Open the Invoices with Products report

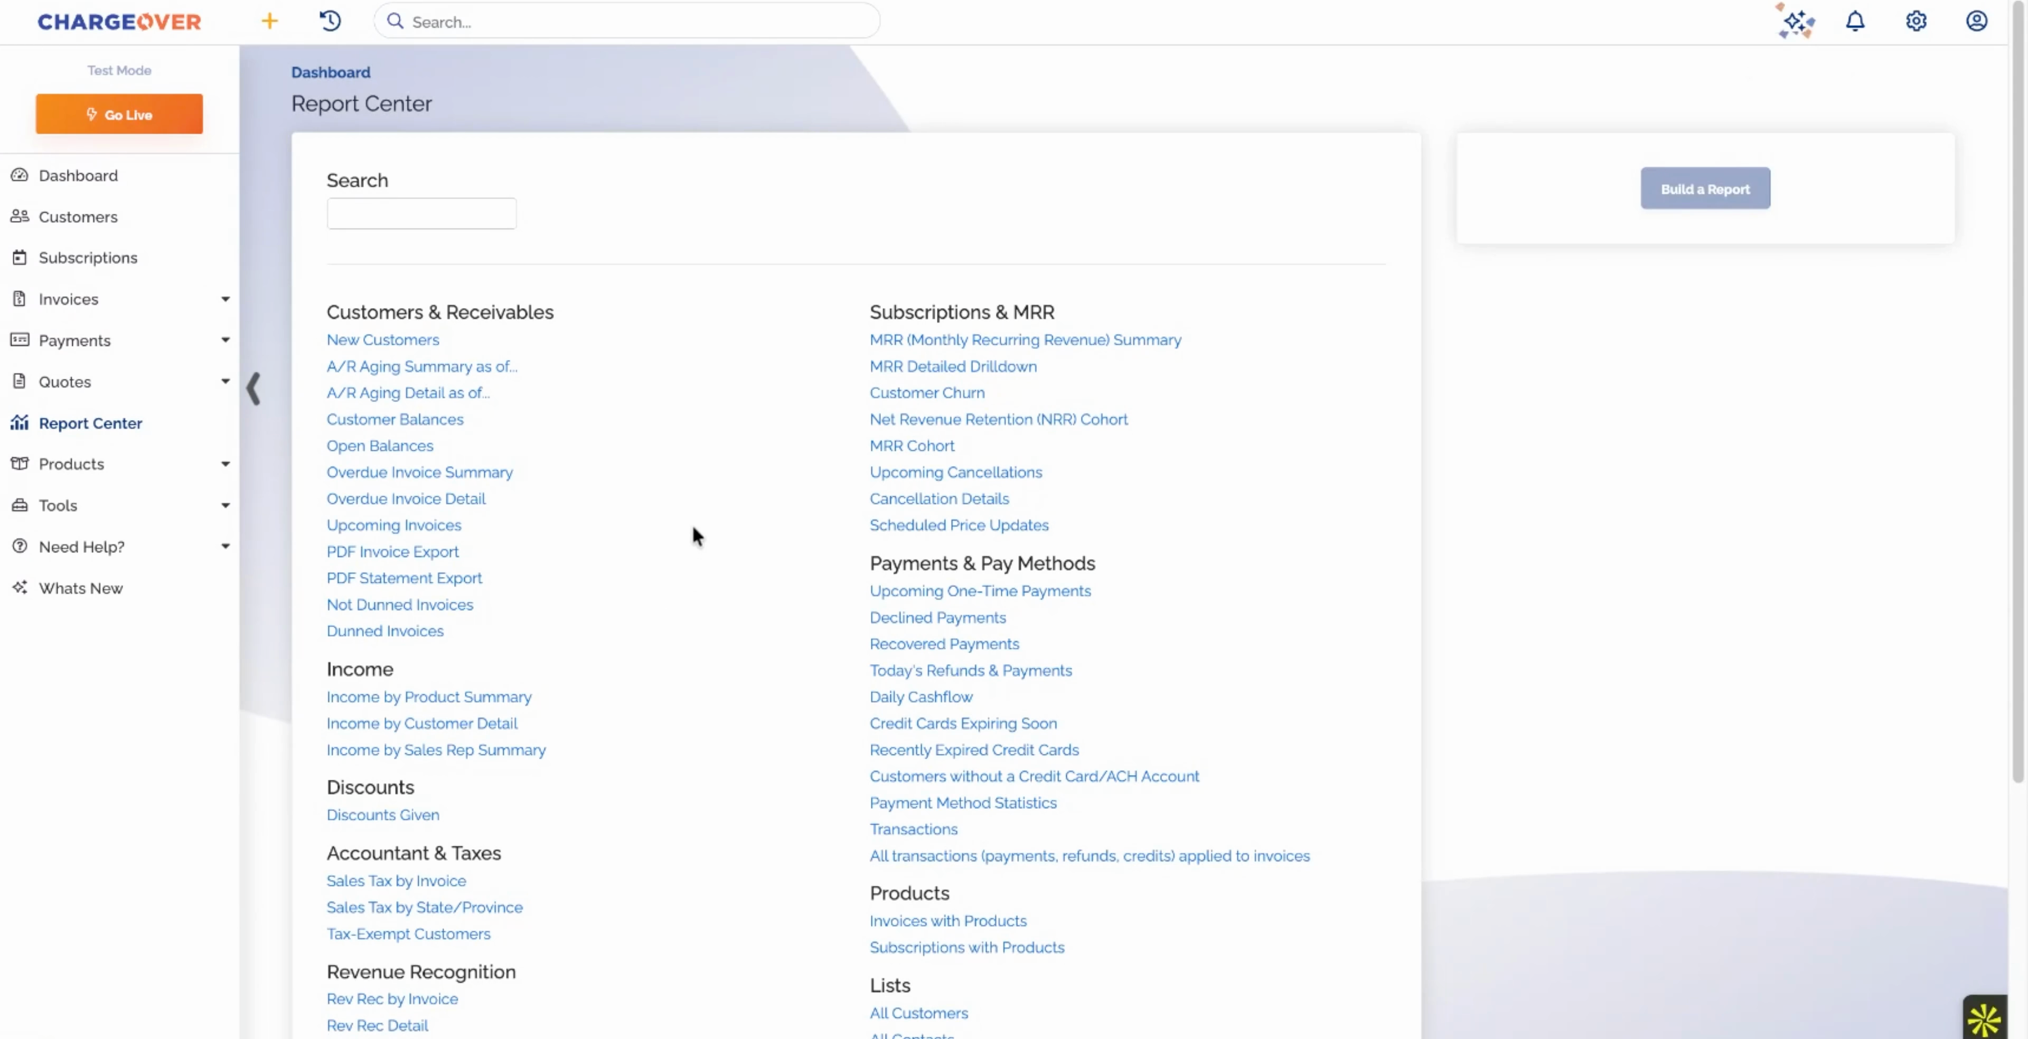948,921
